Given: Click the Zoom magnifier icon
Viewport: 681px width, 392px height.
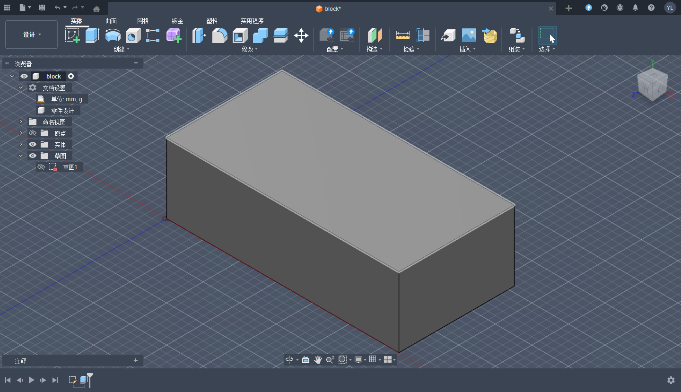Looking at the screenshot, I should click(x=330, y=360).
